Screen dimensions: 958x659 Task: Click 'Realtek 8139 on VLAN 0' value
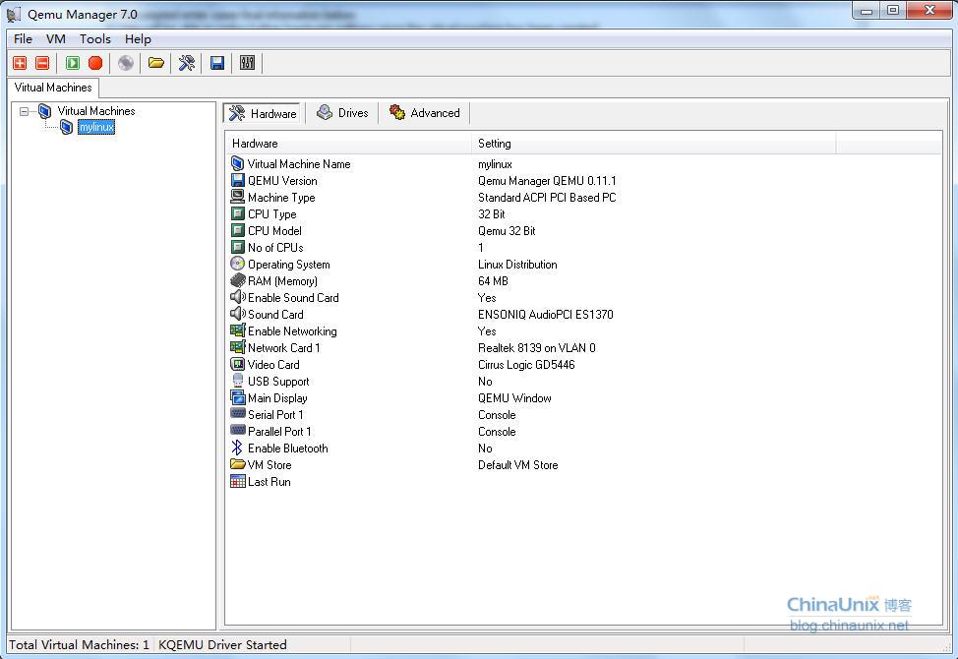coord(536,348)
